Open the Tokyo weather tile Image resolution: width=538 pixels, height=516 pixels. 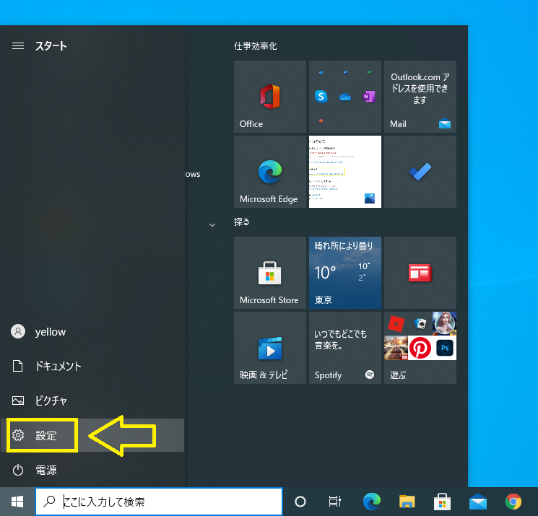click(x=345, y=273)
